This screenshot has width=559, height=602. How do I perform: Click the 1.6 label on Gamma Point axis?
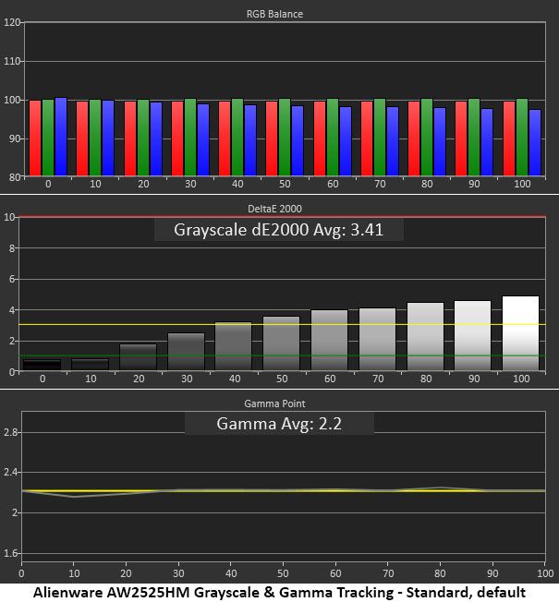point(10,553)
